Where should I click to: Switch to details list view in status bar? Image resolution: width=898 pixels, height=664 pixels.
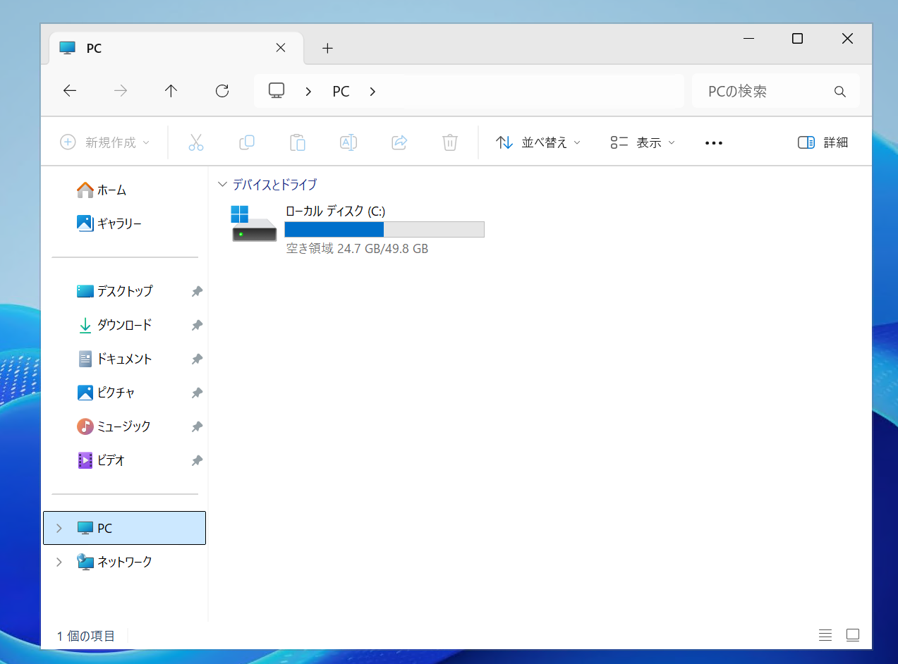click(x=825, y=635)
